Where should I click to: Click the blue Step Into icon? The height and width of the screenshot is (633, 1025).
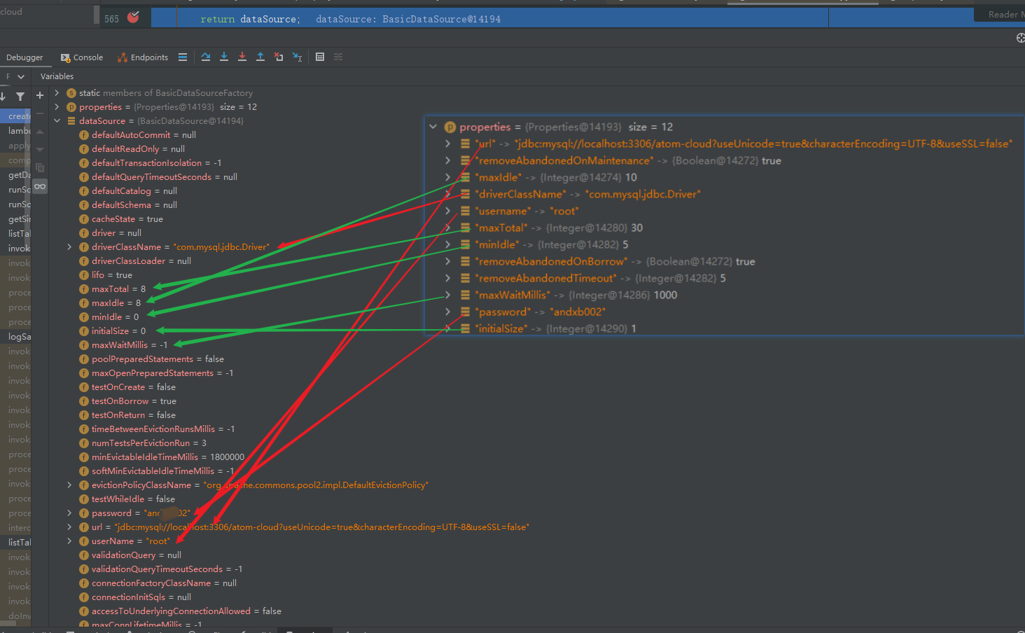pos(224,57)
